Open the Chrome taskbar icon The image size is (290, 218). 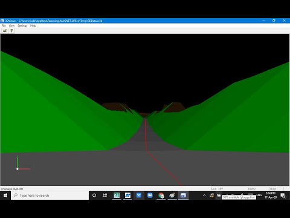tap(161, 196)
